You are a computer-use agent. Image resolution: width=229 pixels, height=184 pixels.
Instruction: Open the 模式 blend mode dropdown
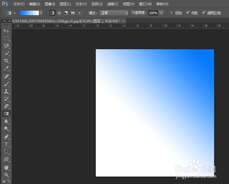(x=114, y=13)
